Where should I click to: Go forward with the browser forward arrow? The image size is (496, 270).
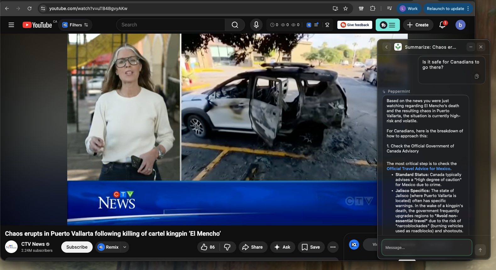point(18,8)
